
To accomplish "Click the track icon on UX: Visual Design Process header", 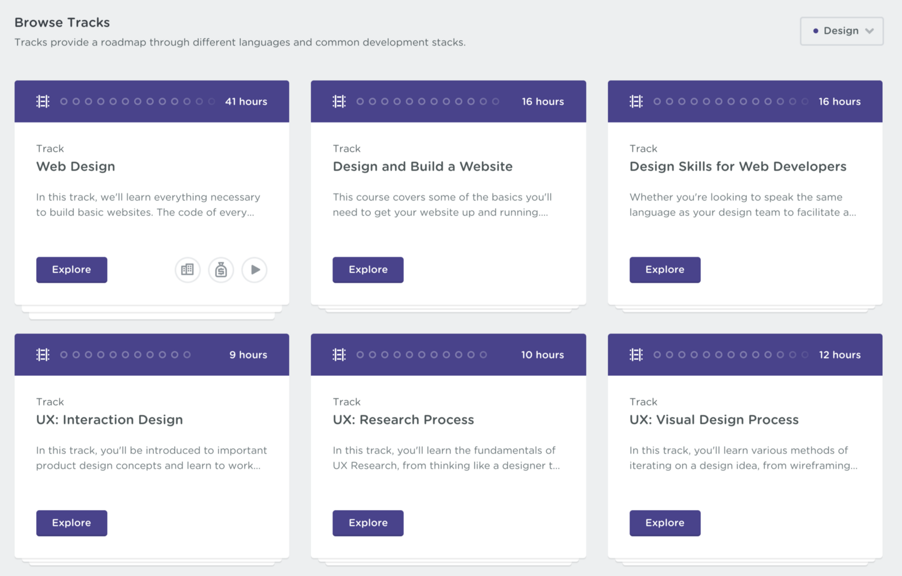I will click(636, 355).
